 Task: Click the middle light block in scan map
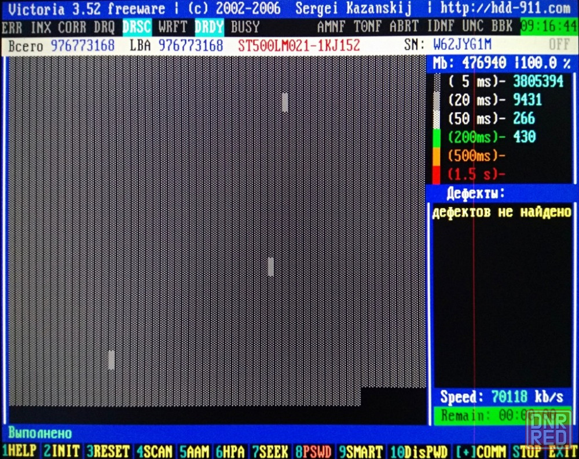pos(270,267)
